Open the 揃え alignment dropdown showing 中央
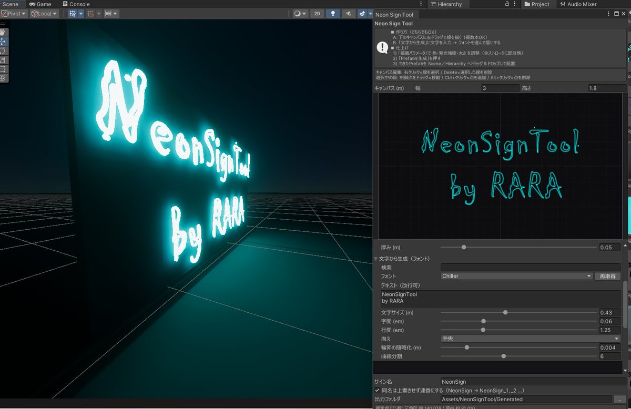This screenshot has width=631, height=409. tap(531, 339)
